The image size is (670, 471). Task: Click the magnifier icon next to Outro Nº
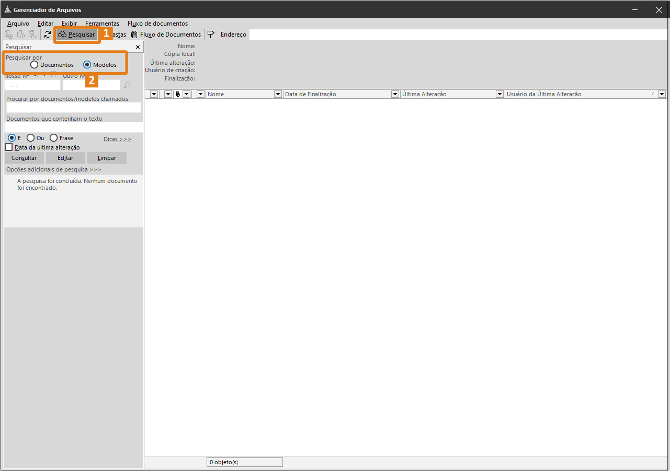click(127, 85)
